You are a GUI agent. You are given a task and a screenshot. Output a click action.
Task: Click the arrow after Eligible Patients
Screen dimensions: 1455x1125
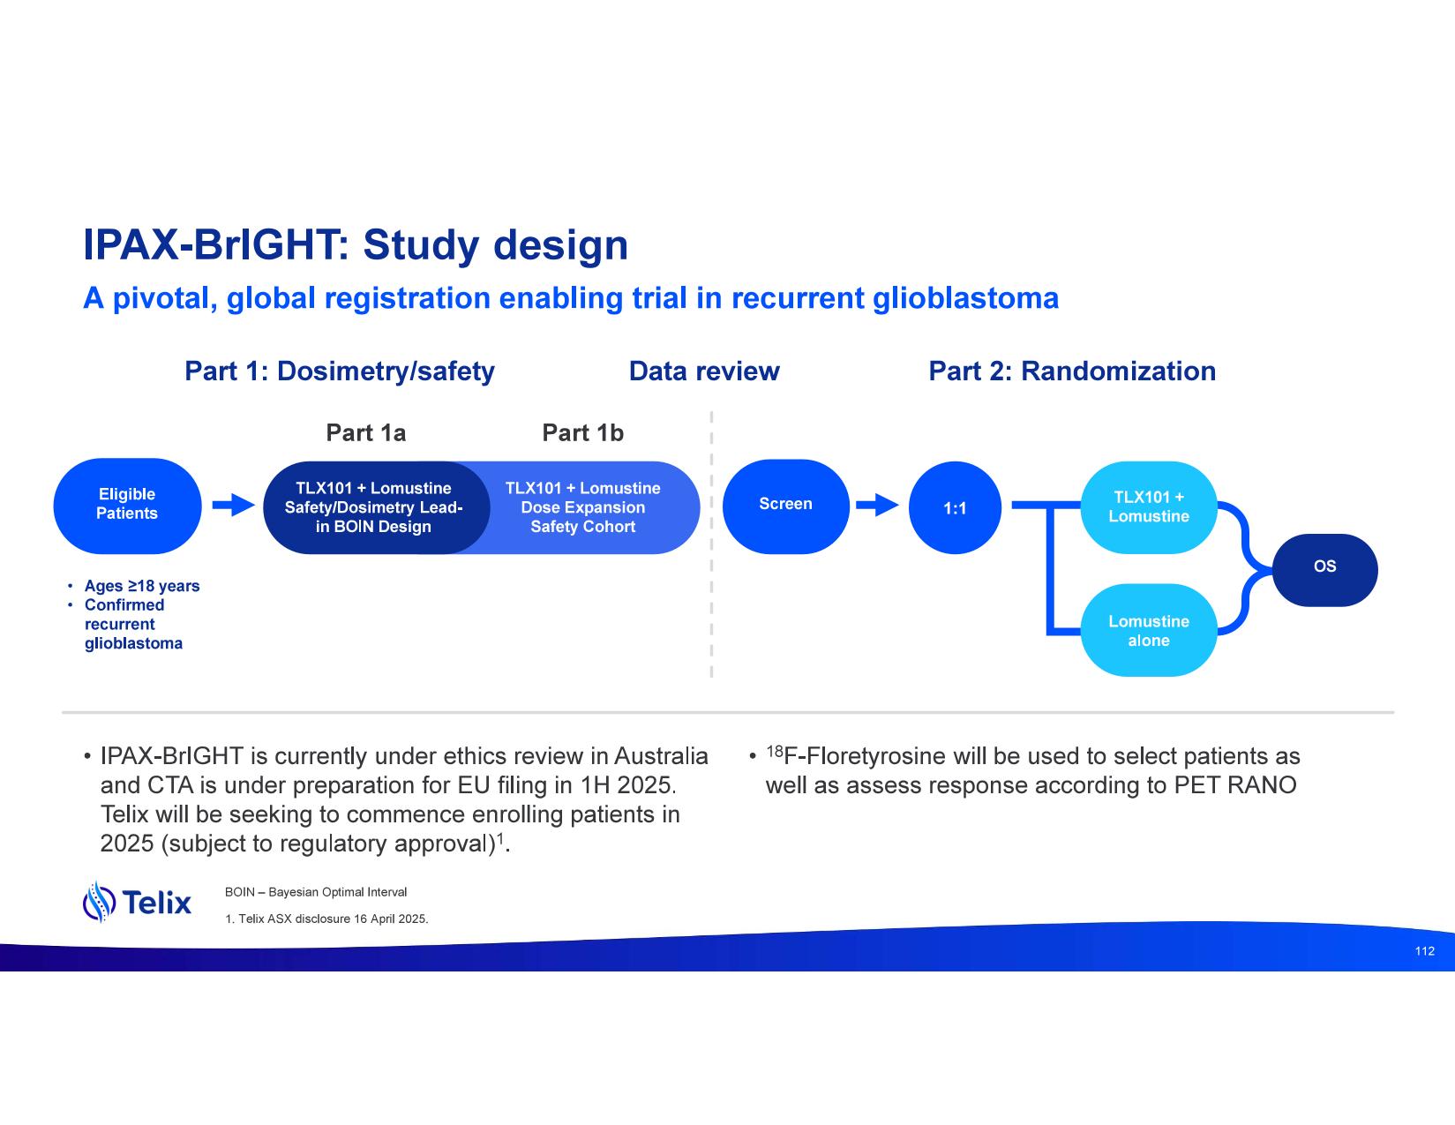[x=233, y=506]
